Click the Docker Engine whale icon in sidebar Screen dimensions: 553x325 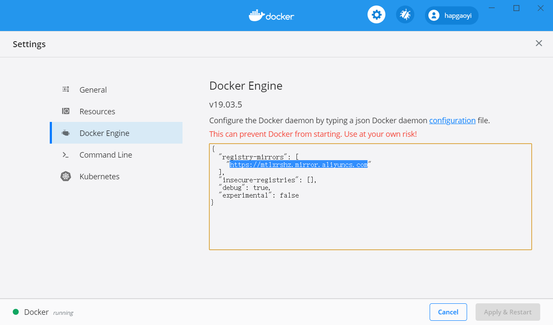coord(66,133)
